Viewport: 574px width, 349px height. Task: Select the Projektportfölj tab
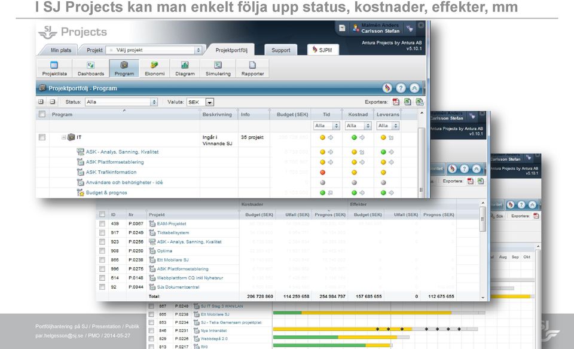[x=231, y=50]
